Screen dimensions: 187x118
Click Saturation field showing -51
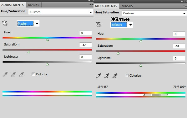point(179,46)
